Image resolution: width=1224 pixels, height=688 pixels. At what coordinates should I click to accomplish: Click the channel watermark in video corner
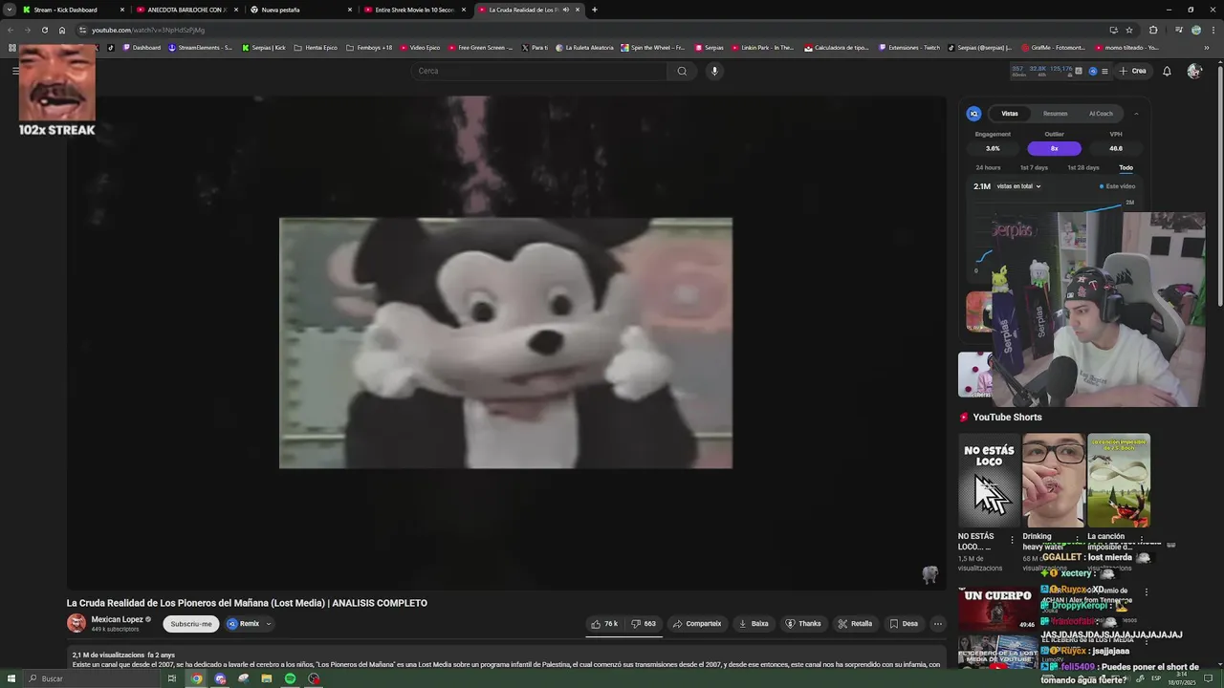(929, 573)
